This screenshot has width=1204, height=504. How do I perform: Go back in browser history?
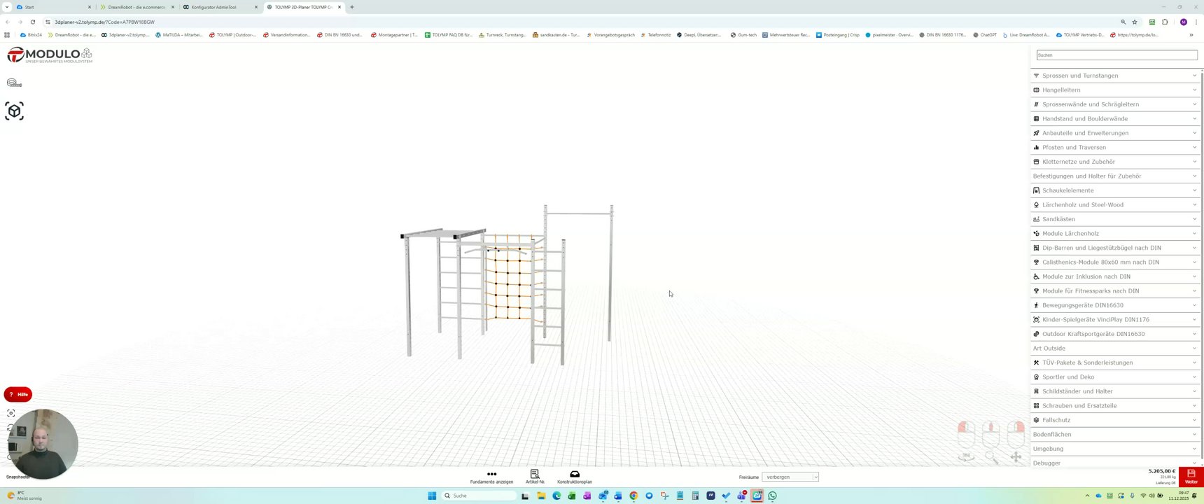pos(8,22)
